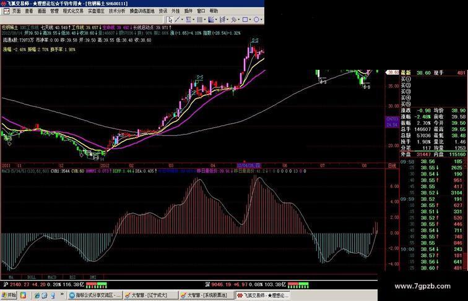The width and height of the screenshot is (468, 301).
Task: Click the colorful quick launch icon beside 开始
Action: coord(23,295)
